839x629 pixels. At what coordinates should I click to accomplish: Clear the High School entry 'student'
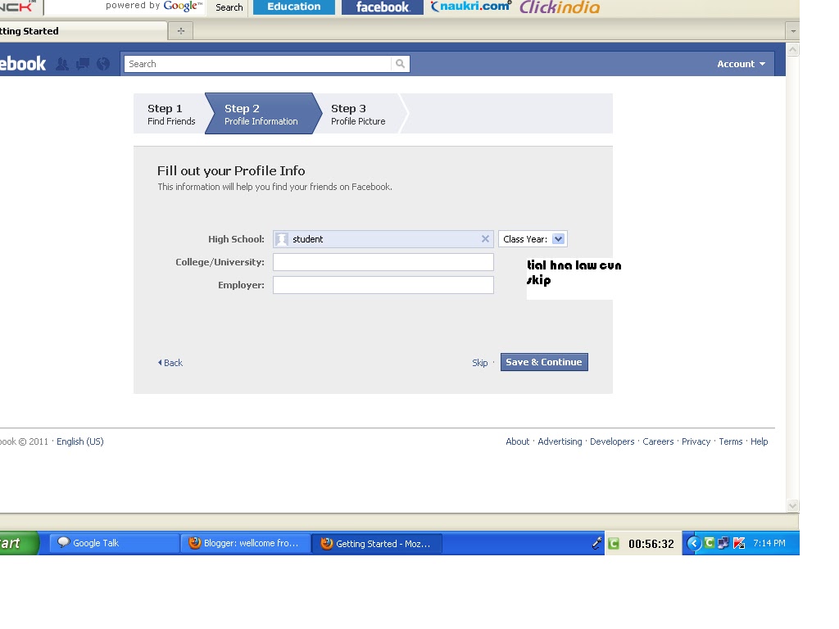[485, 239]
